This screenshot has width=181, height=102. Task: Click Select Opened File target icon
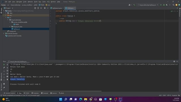(35, 8)
